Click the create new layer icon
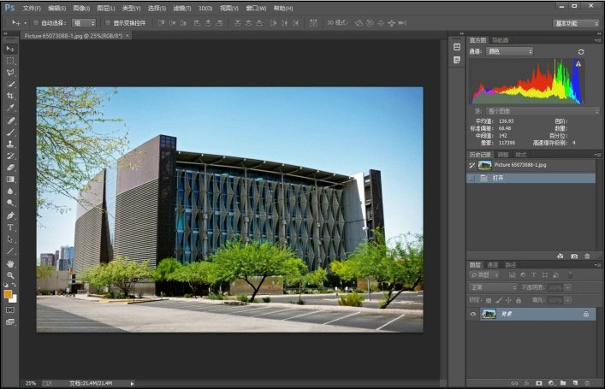Image resolution: width=605 pixels, height=389 pixels. pos(575,383)
